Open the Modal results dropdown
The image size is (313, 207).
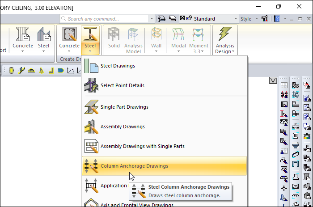coord(179,51)
